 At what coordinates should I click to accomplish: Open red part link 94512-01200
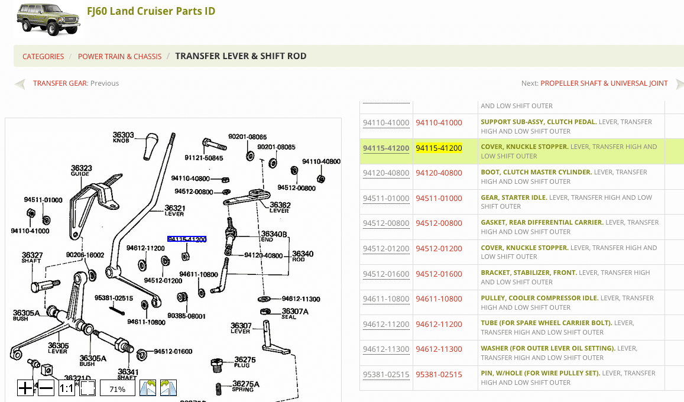[x=439, y=248]
